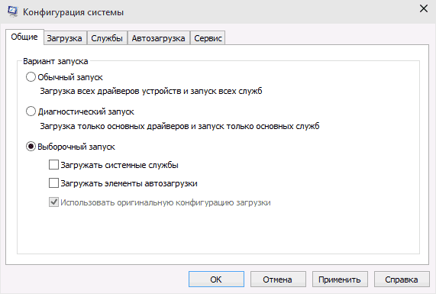This screenshot has width=436, height=294.
Task: Click the Конфигурация системы title bar text
Action: (x=73, y=12)
